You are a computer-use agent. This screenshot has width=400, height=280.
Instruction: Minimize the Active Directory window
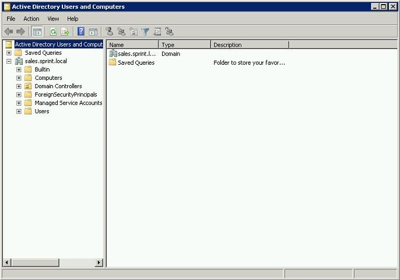point(375,6)
